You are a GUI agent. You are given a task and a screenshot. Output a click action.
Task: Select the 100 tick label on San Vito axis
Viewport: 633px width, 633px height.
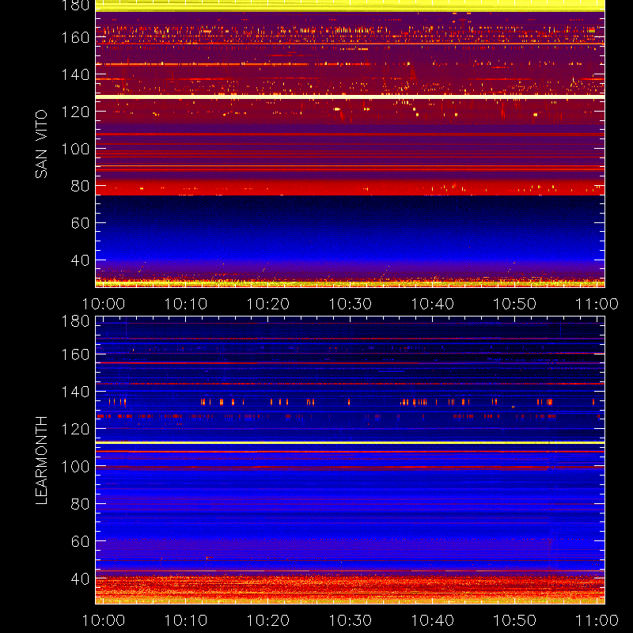(x=75, y=149)
